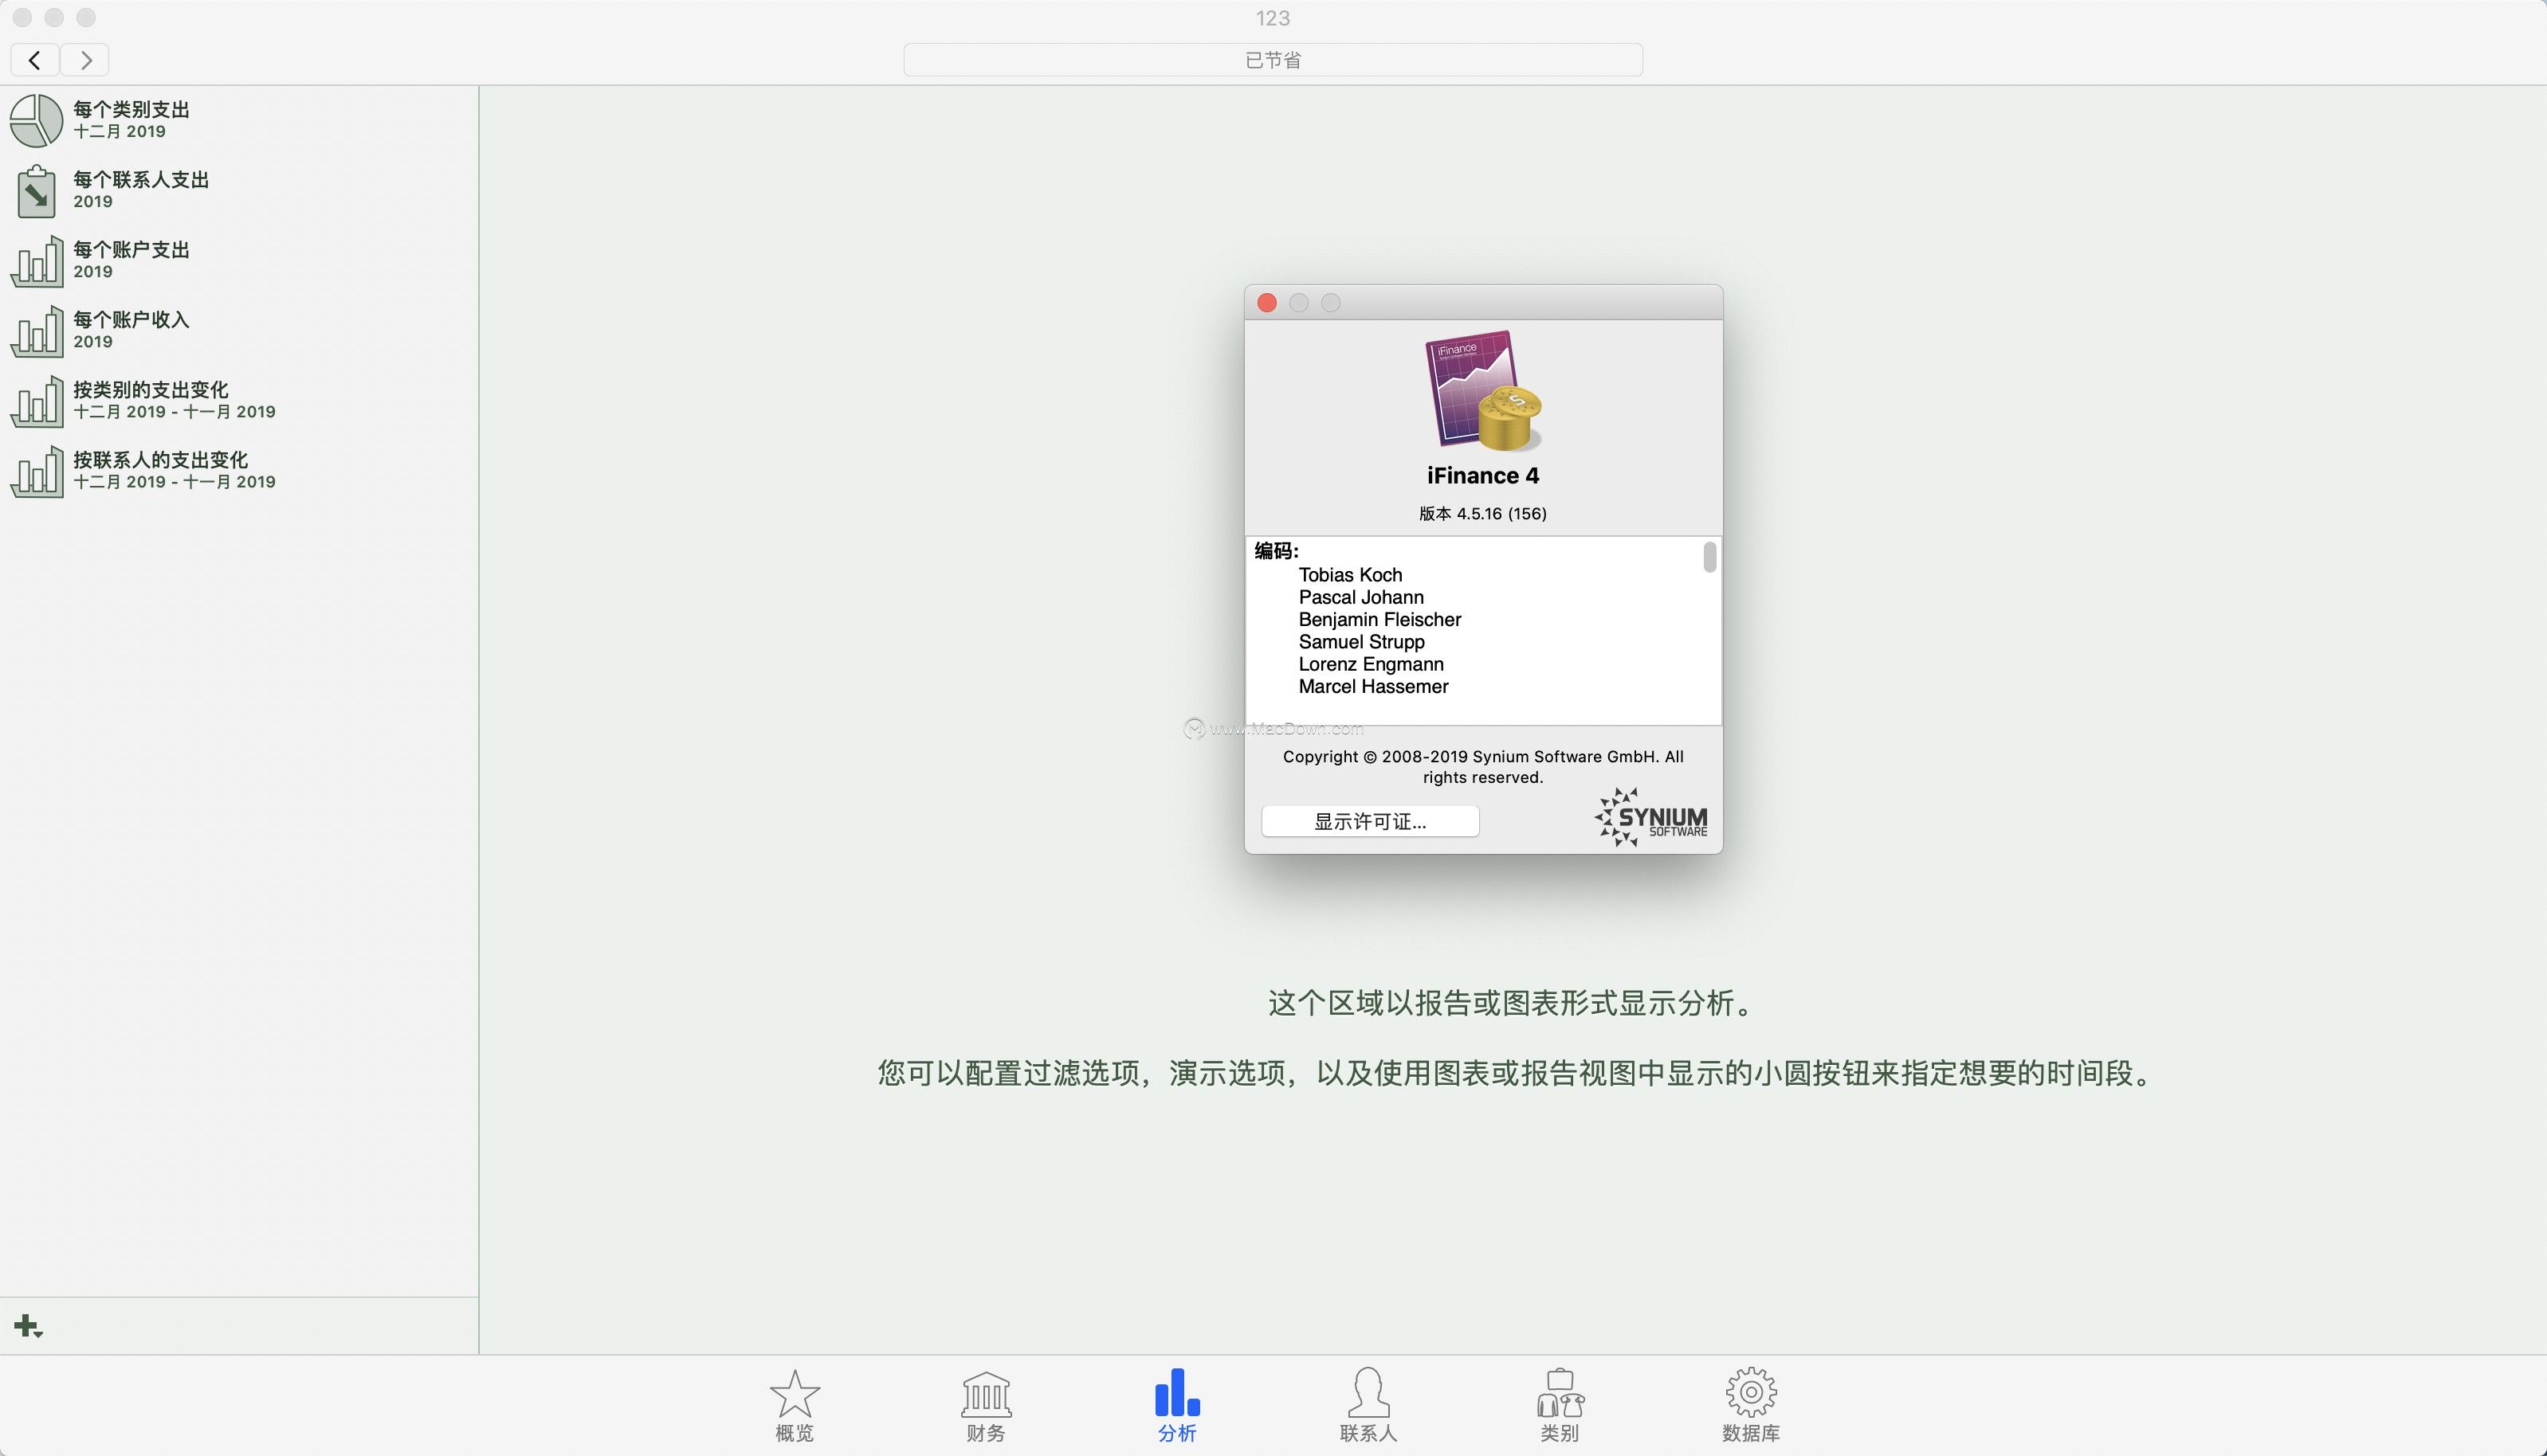Click the pie chart icon for 每个类别支出
This screenshot has height=1456, width=2547.
click(x=37, y=120)
